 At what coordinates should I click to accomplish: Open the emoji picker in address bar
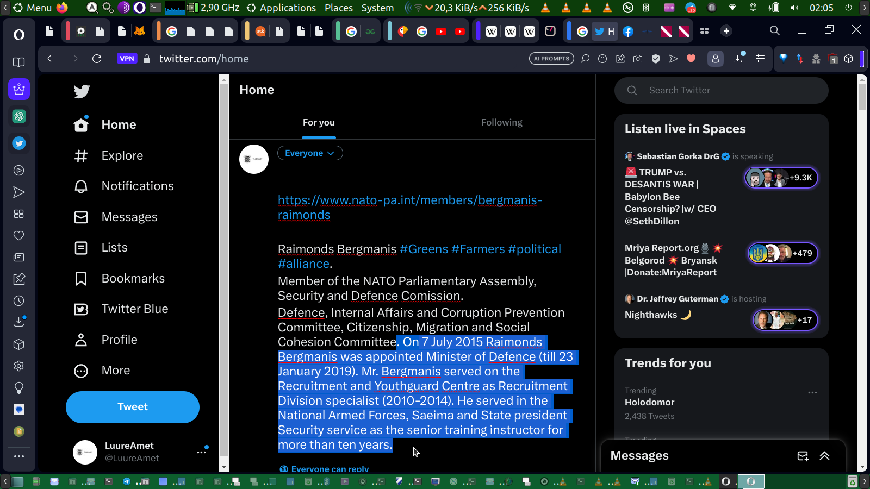(602, 59)
